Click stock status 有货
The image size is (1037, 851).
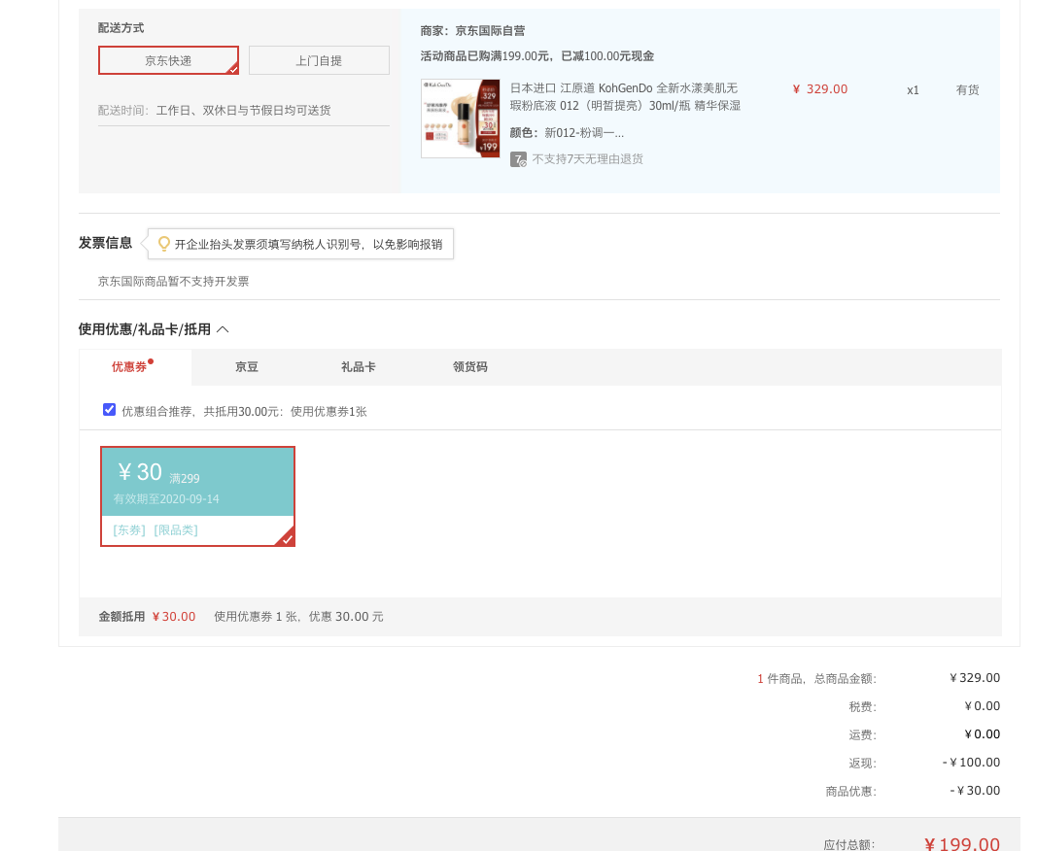pyautogui.click(x=968, y=90)
